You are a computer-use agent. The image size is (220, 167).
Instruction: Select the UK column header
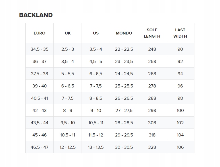(68, 33)
